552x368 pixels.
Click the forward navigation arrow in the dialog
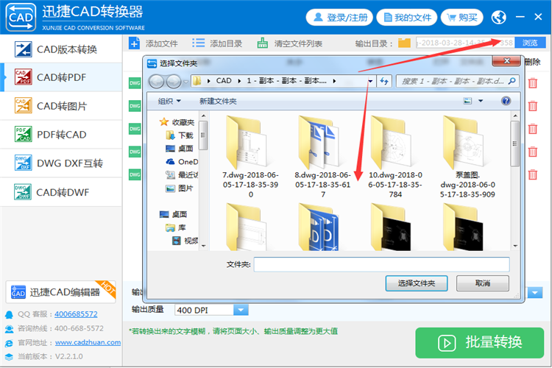click(174, 82)
